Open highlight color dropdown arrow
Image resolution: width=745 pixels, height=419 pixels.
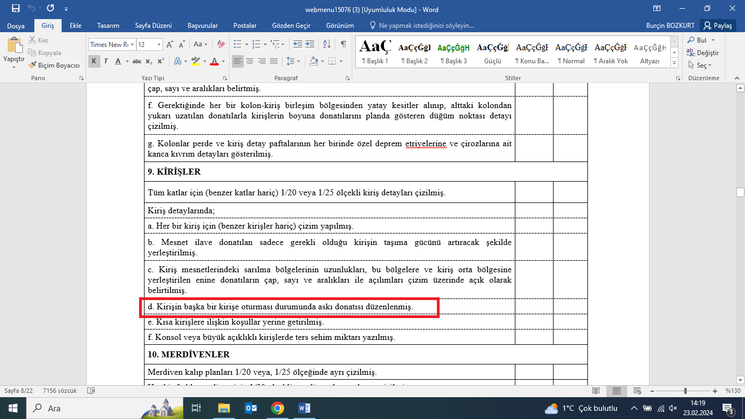(x=205, y=61)
